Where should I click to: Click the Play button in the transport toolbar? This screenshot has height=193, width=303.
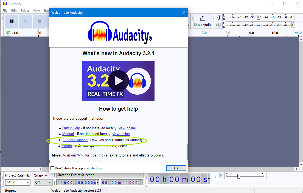(25, 21)
